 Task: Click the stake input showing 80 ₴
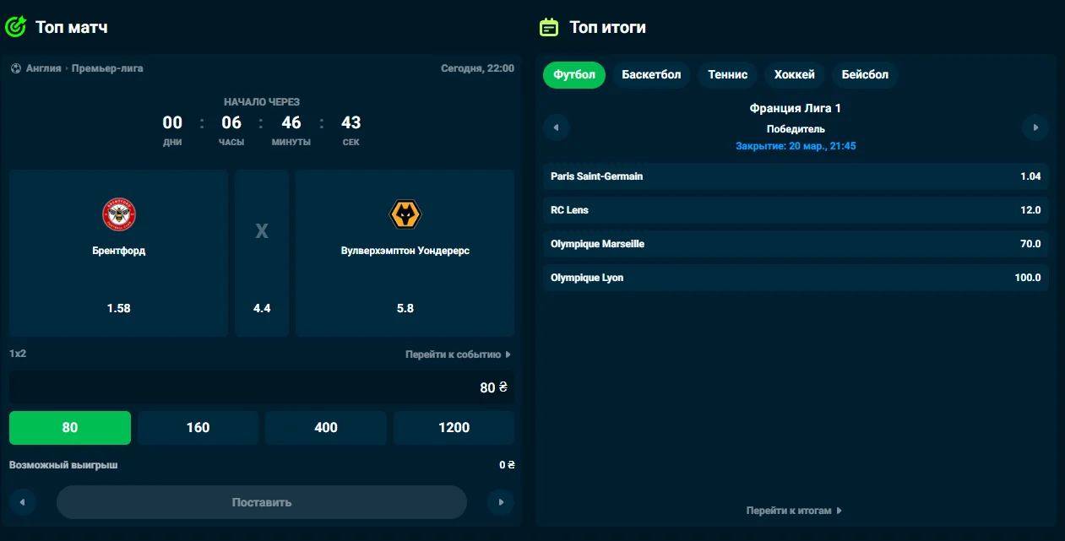262,387
